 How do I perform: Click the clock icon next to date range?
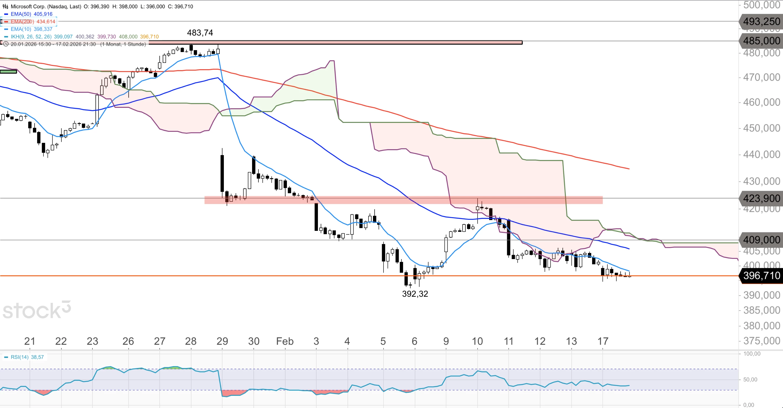pos(6,44)
